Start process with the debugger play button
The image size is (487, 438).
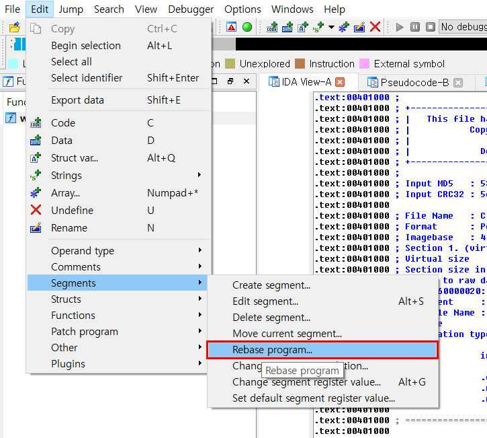click(x=400, y=27)
